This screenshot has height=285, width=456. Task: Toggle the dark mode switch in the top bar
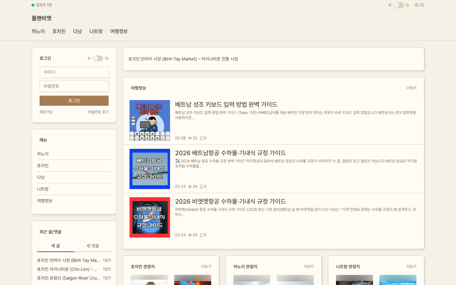pyautogui.click(x=398, y=5)
